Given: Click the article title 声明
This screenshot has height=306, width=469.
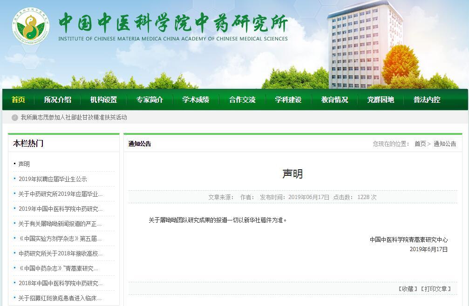Looking at the screenshot, I should click(292, 174).
